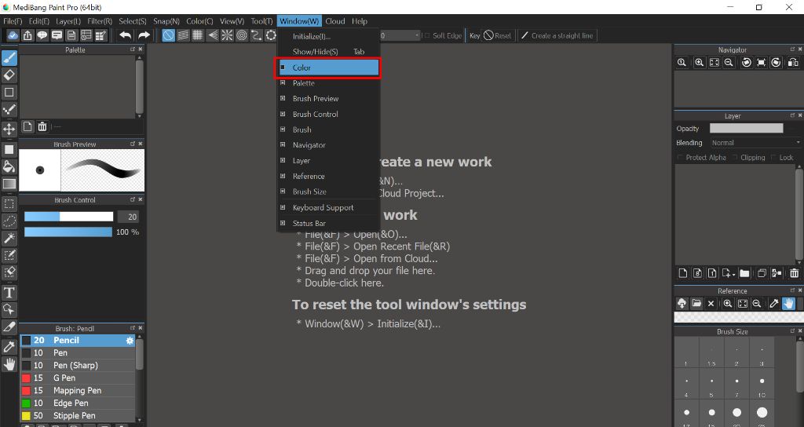Click the Redo arrow in the top toolbar
This screenshot has height=427, width=804.
pos(144,35)
